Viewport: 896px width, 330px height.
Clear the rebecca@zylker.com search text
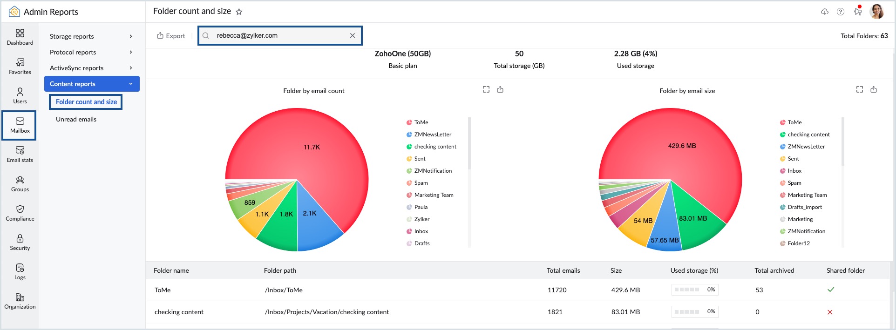tap(352, 35)
